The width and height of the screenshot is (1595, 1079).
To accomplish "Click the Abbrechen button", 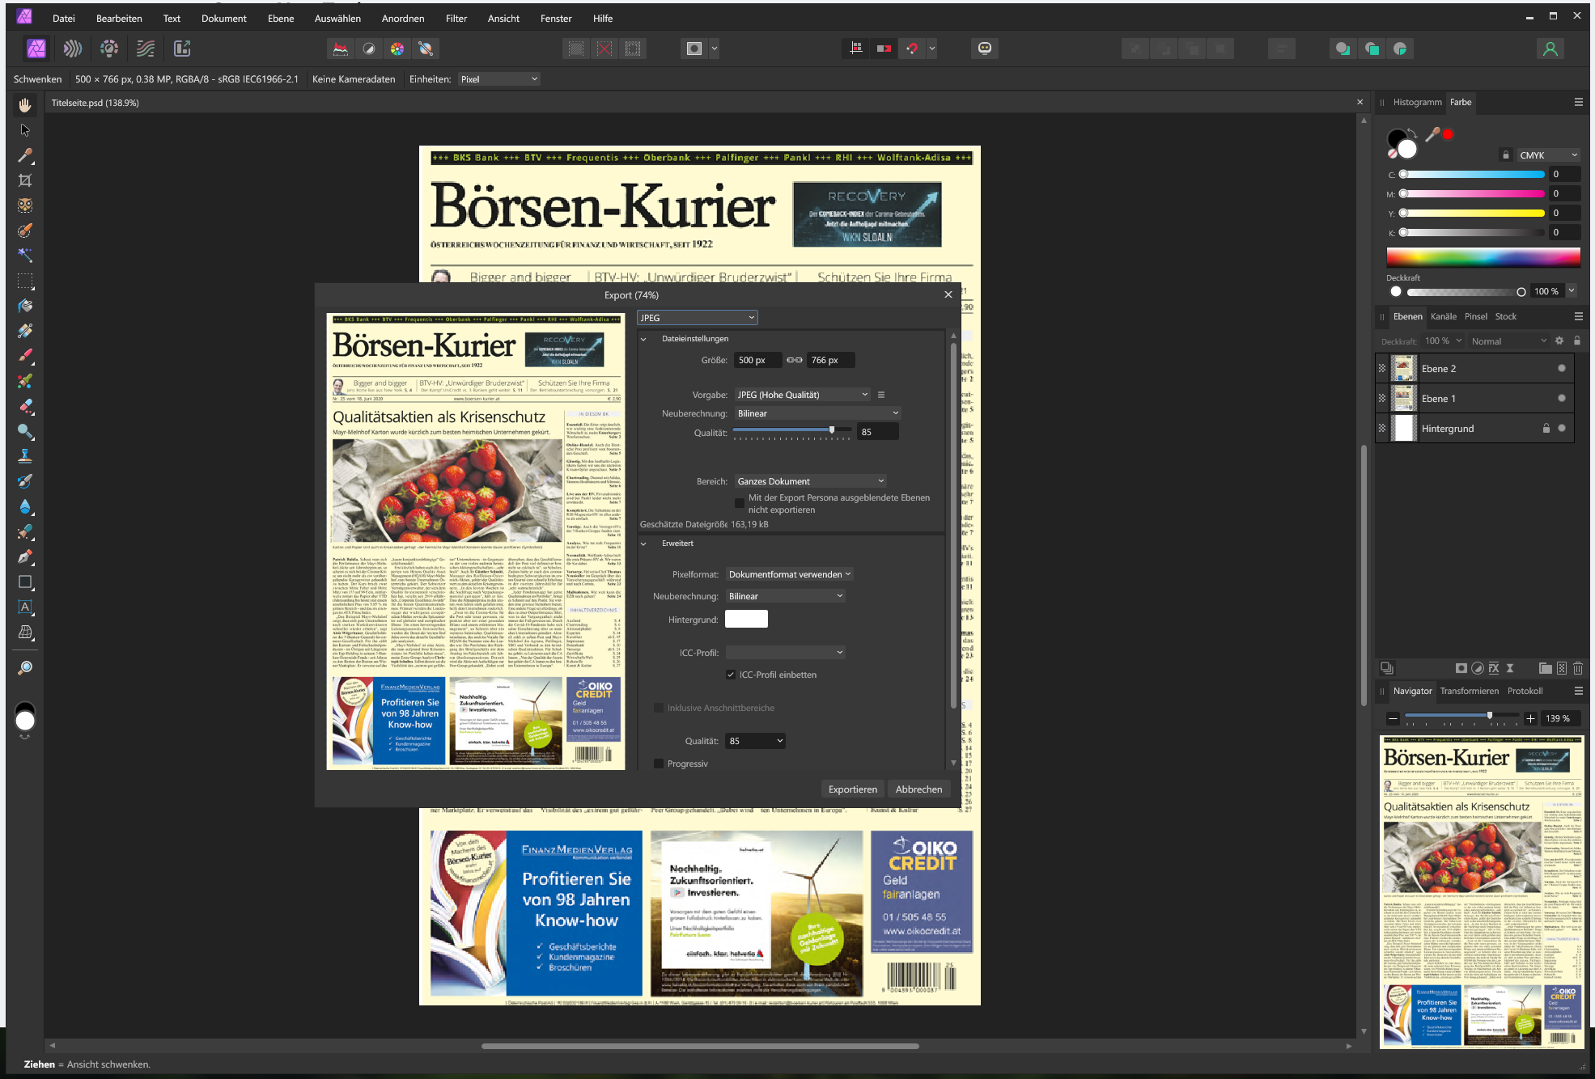I will (x=918, y=789).
